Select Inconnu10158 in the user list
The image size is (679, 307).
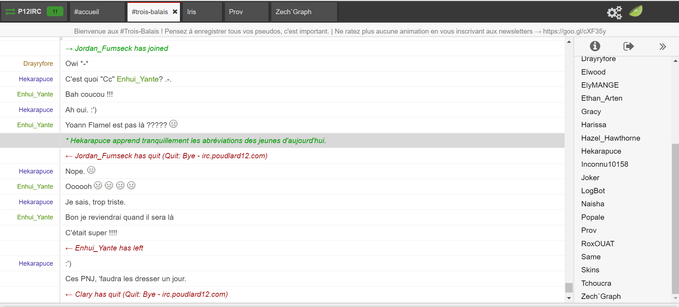[x=605, y=164]
